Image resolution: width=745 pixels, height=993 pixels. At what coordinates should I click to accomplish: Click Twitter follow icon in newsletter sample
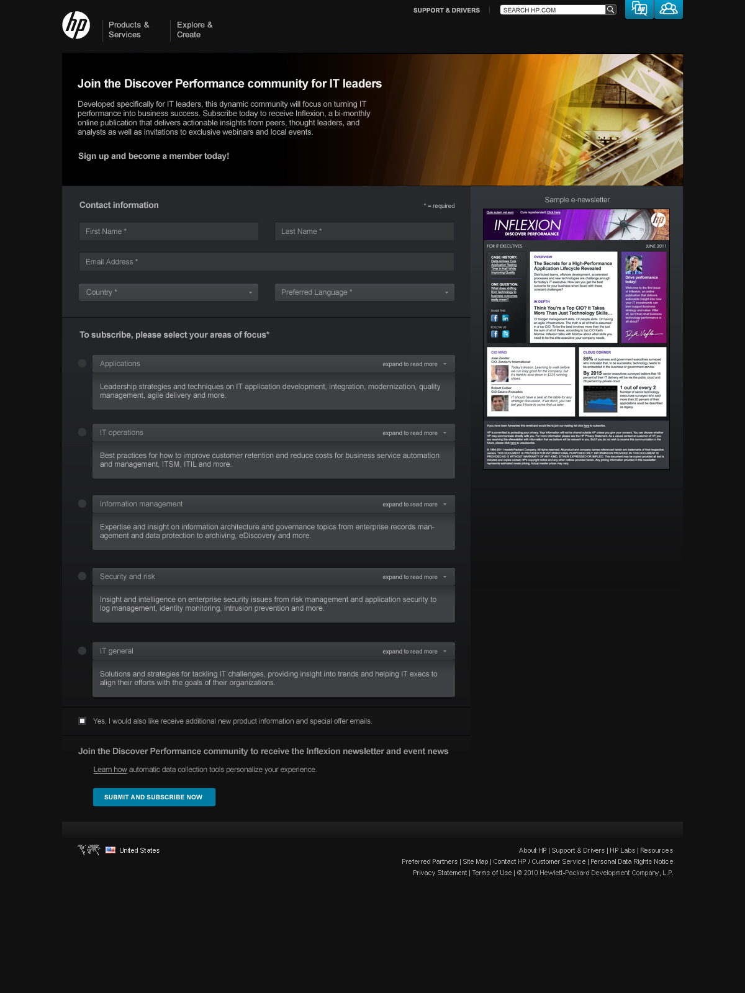(x=505, y=334)
